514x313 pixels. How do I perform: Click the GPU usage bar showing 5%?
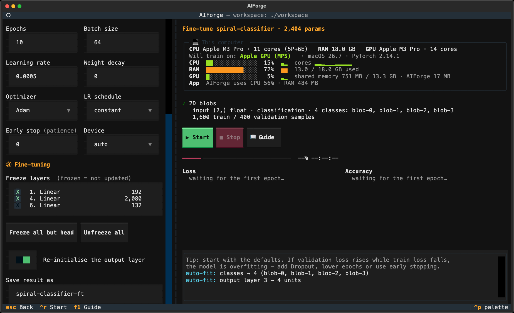(231, 76)
